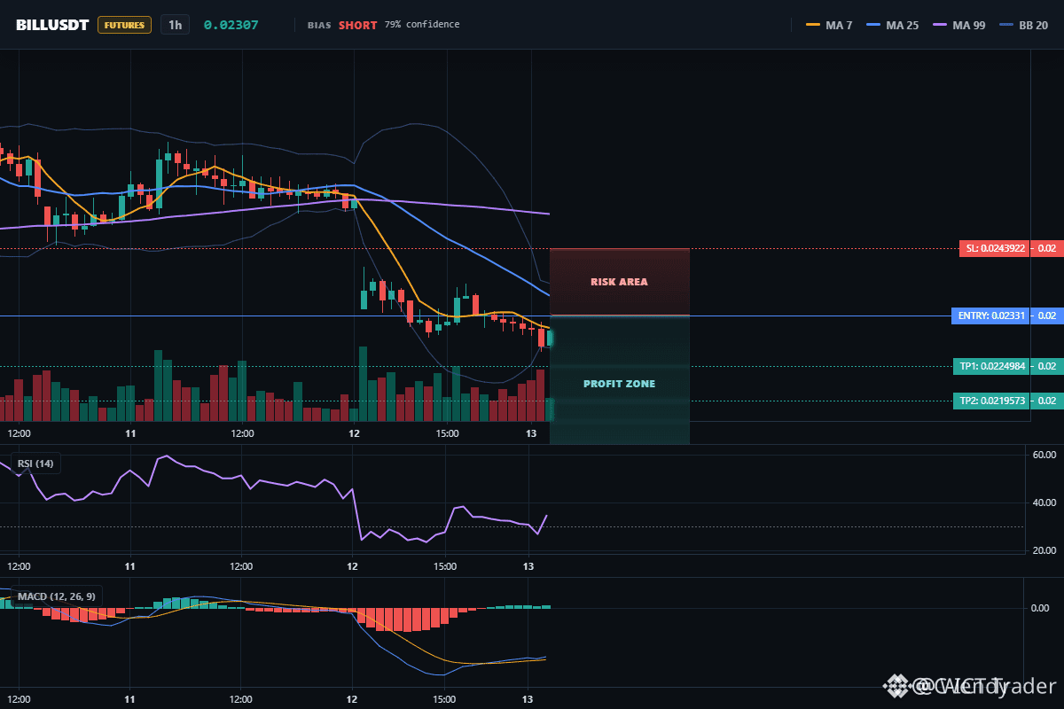
Task: Click the 79% confidence text
Action: 422,25
